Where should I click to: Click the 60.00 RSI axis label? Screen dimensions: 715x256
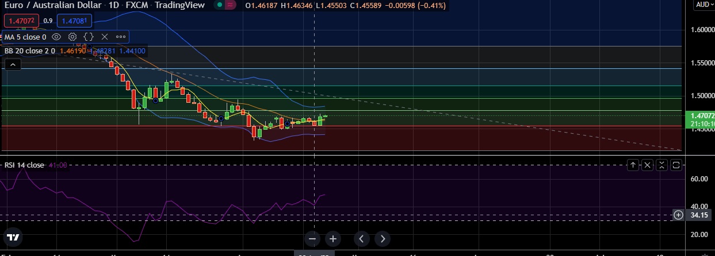coord(698,179)
